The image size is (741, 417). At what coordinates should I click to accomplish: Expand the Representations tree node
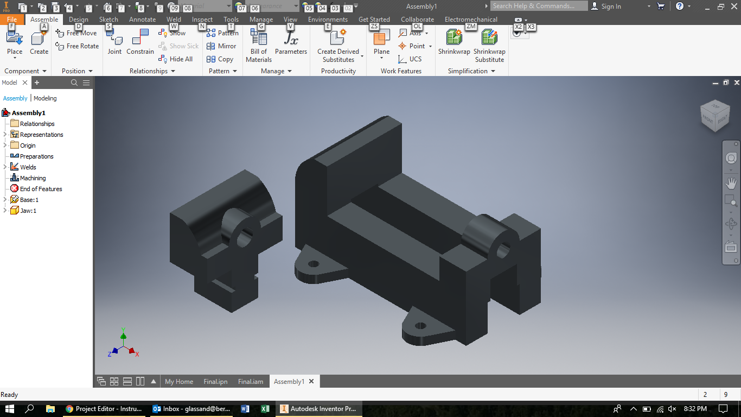click(x=5, y=135)
